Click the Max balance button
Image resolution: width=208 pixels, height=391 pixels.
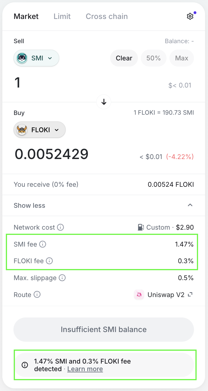(181, 58)
